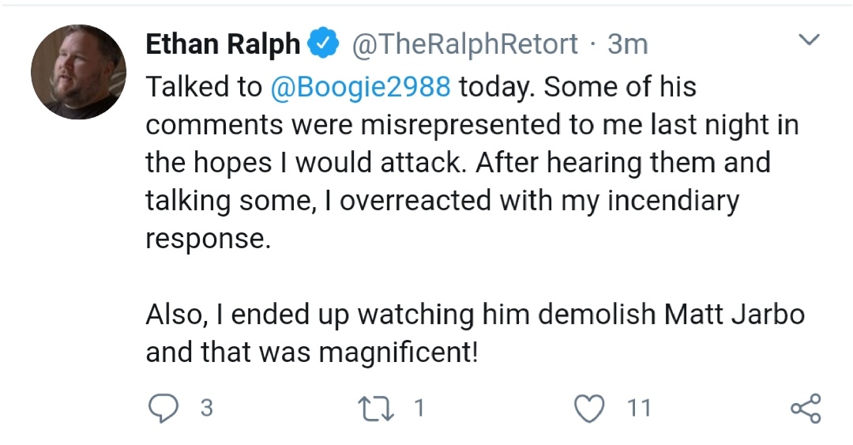This screenshot has height=445, width=853.
Task: Reply to the tweet via speech bubble icon
Action: click(x=163, y=408)
